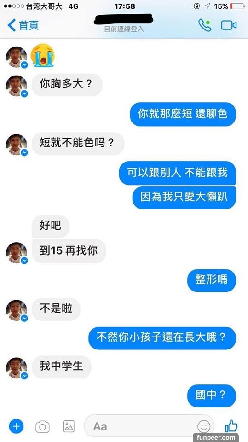Open the sender's avatar next to 不是啦
The height and width of the screenshot is (442, 248).
point(17,310)
